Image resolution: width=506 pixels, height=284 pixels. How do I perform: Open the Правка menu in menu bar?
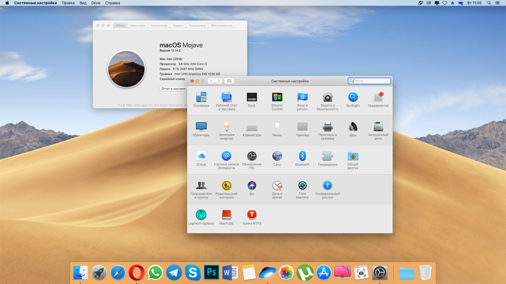tap(68, 3)
